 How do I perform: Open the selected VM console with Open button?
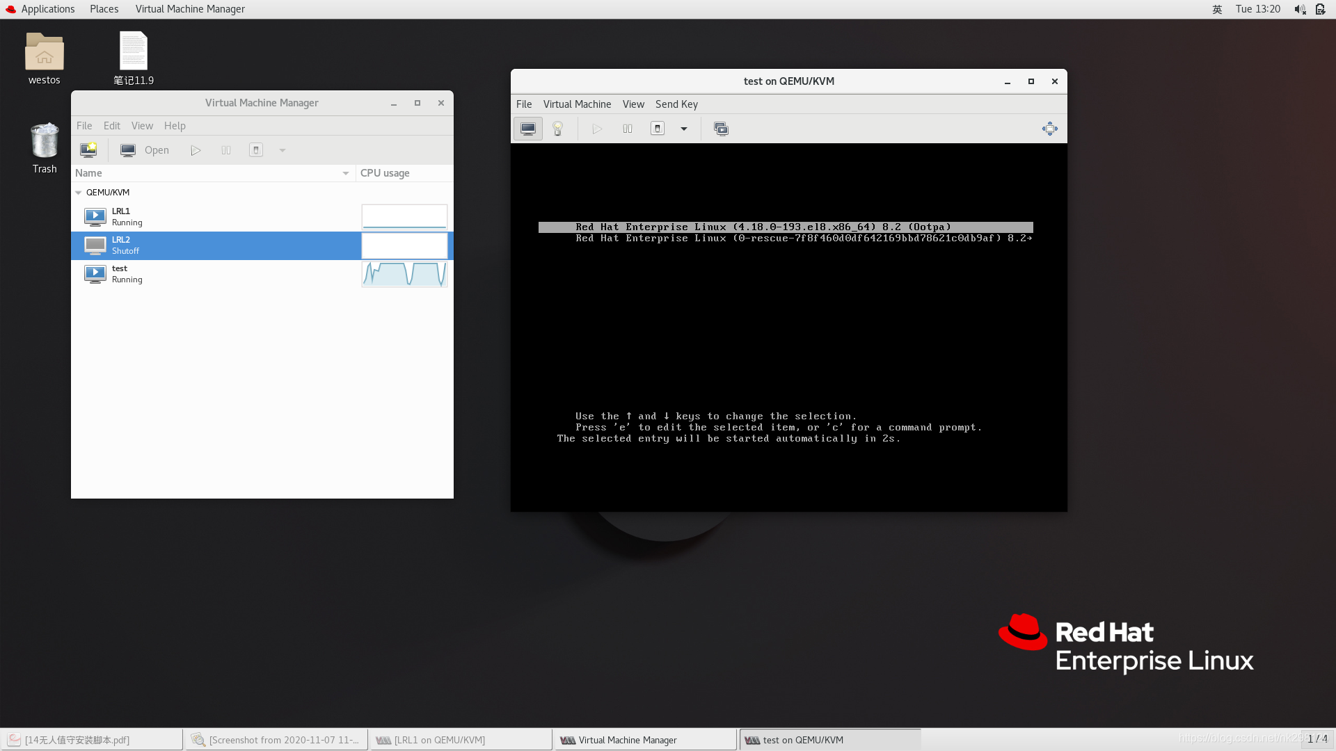pyautogui.click(x=145, y=150)
